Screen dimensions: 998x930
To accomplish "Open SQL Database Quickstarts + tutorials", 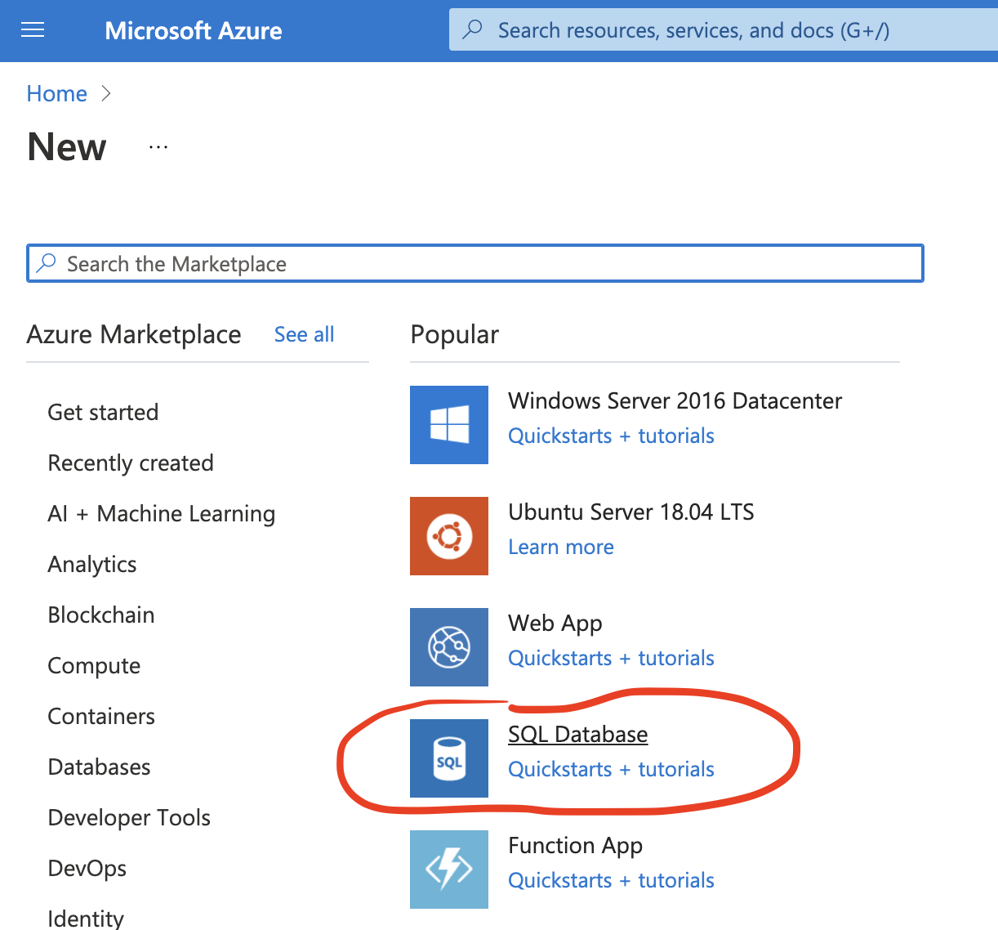I will (611, 769).
